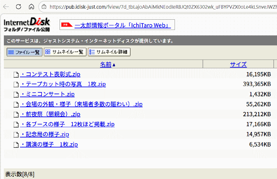Switch to ファイル一覧 list view
The height and width of the screenshot is (179, 277).
[x=24, y=52]
